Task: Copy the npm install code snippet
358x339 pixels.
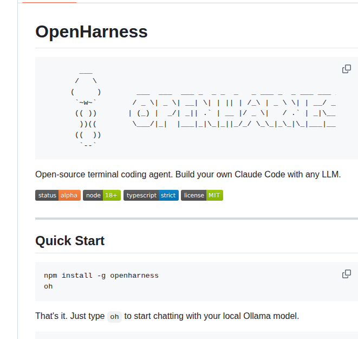Action: pyautogui.click(x=347, y=274)
